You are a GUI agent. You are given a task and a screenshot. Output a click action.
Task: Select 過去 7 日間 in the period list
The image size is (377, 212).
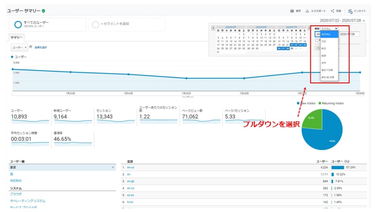point(329,70)
